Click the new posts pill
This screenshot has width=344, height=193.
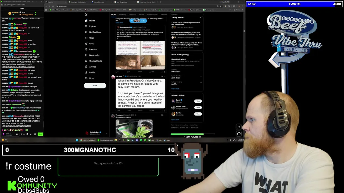138,21
